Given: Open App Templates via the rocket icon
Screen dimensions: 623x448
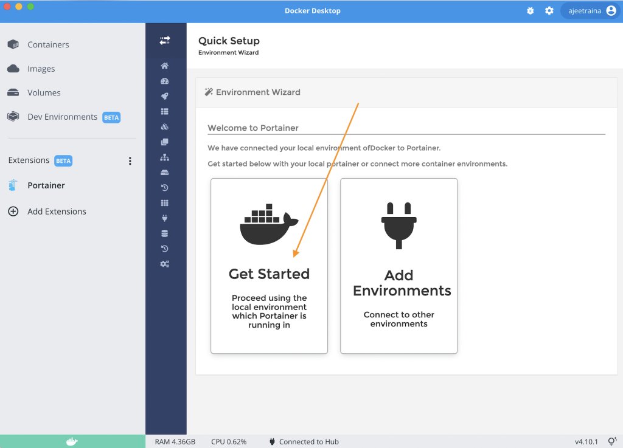Looking at the screenshot, I should [x=164, y=96].
